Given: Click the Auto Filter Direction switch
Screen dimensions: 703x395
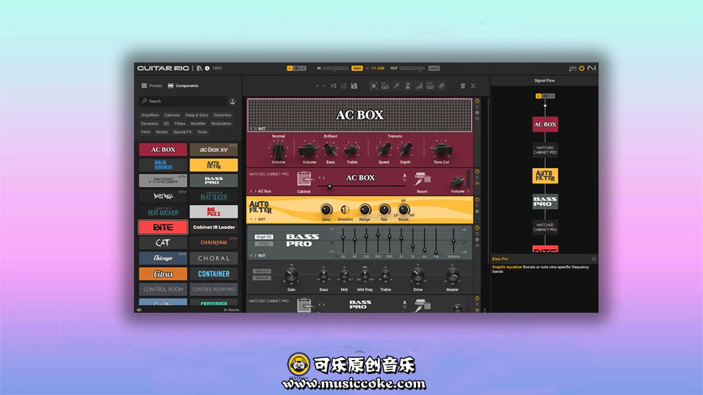Looking at the screenshot, I should pyautogui.click(x=345, y=210).
